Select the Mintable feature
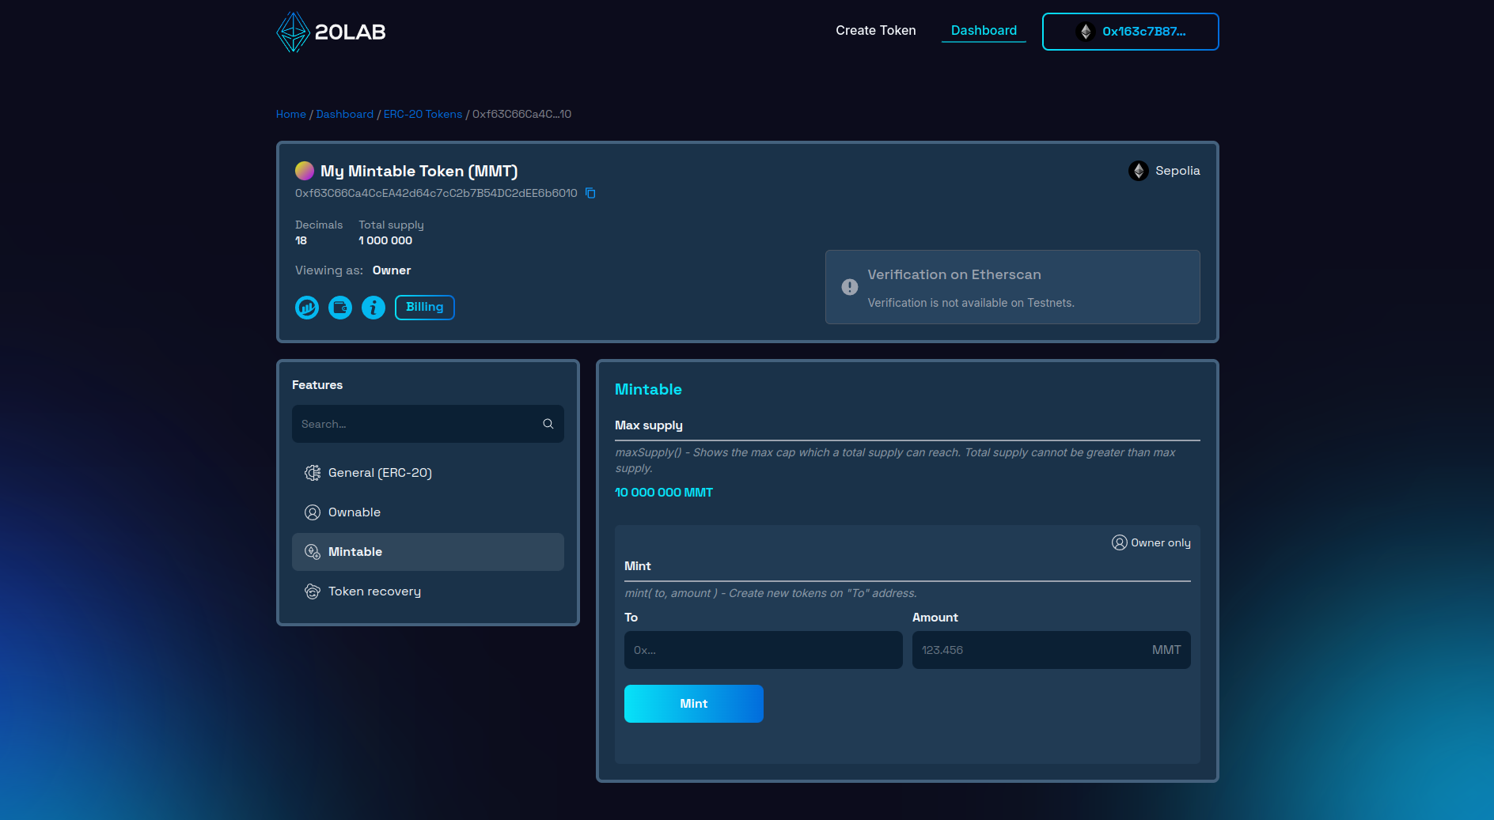The image size is (1494, 820). [x=428, y=552]
